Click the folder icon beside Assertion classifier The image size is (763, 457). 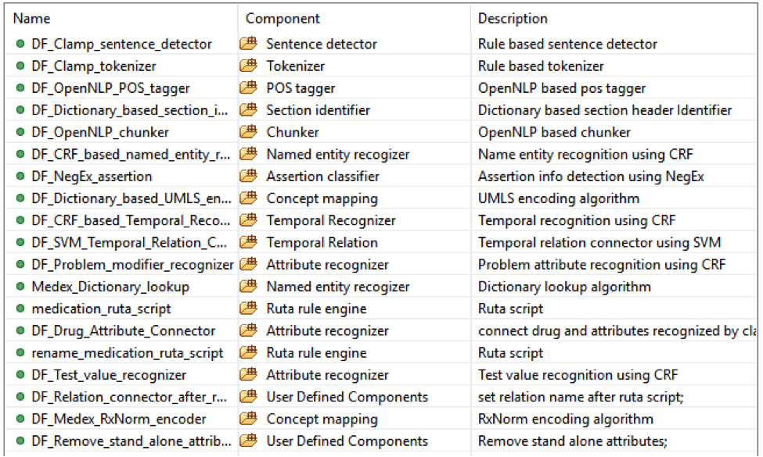[x=249, y=177]
